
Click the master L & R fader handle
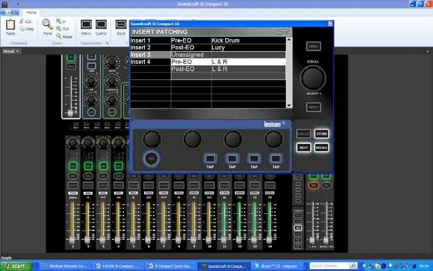pyautogui.click(x=312, y=240)
